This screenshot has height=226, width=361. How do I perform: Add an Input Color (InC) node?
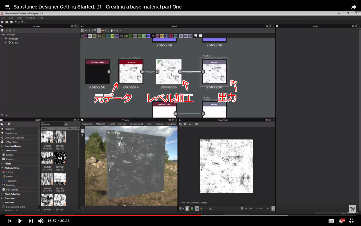(x=181, y=36)
